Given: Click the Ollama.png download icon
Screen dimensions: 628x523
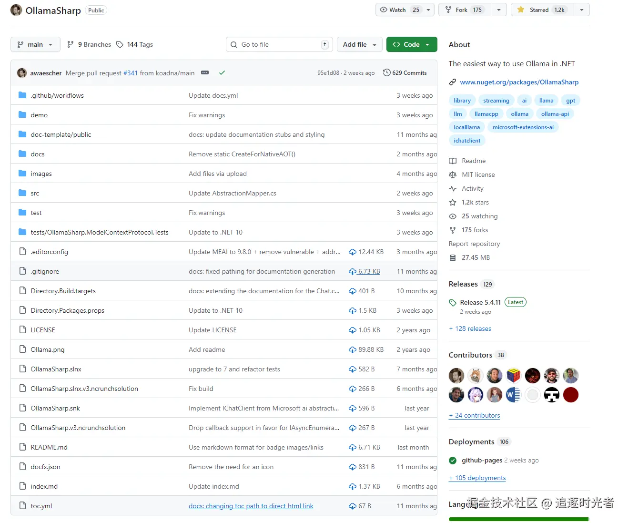Looking at the screenshot, I should pos(353,350).
